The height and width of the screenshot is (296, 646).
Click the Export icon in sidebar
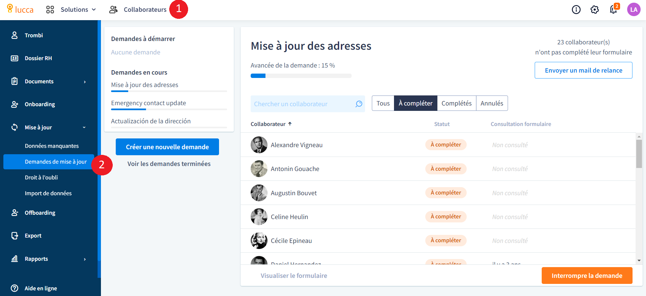pyautogui.click(x=14, y=236)
